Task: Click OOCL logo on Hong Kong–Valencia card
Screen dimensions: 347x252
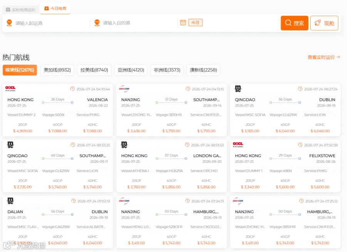Action: pyautogui.click(x=10, y=89)
